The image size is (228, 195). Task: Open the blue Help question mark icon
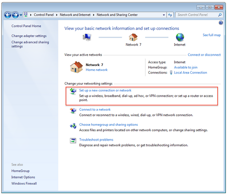(221, 23)
